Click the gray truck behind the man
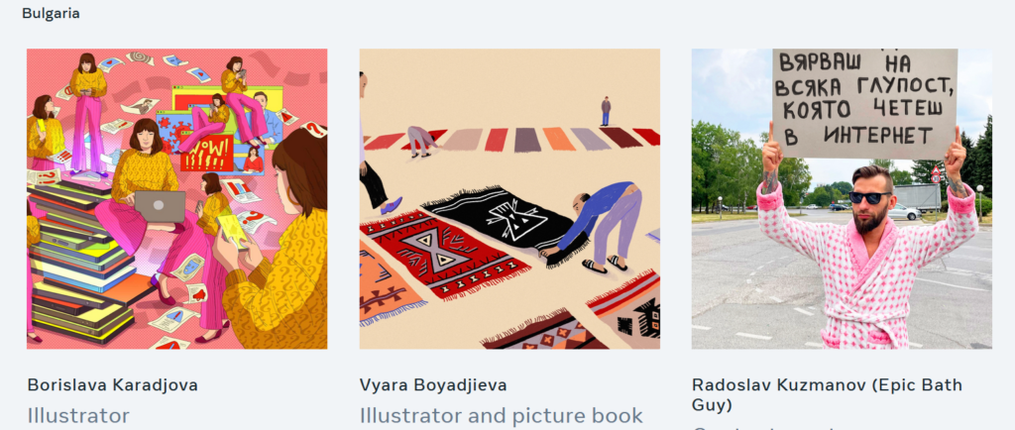Screen dimensions: 1015x430 (x=918, y=198)
